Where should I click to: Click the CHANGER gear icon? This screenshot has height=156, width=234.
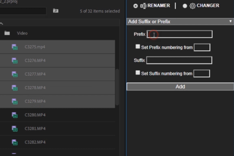192,6
